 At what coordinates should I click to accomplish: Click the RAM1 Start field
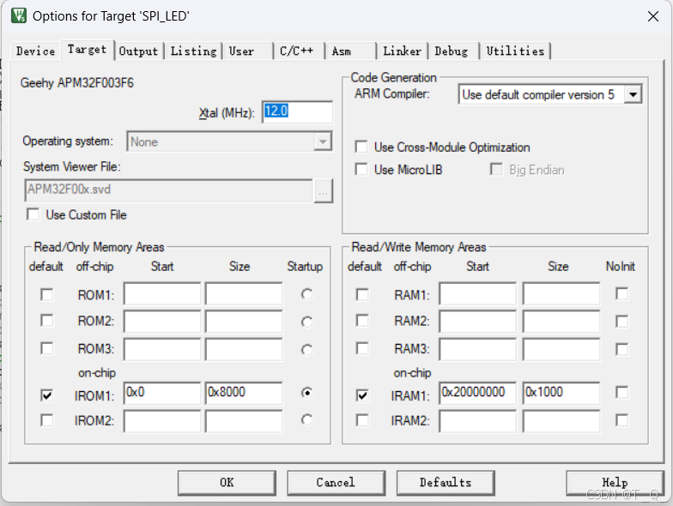pos(477,293)
